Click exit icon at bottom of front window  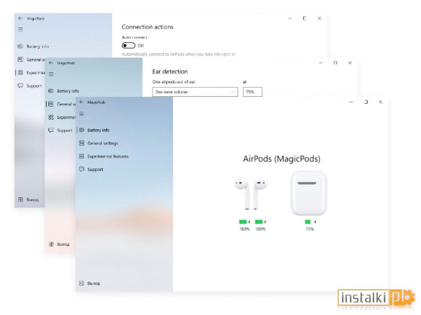(x=81, y=283)
